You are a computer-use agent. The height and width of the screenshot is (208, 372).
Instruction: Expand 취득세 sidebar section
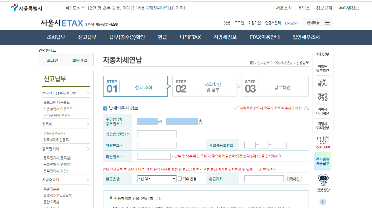(x=66, y=124)
